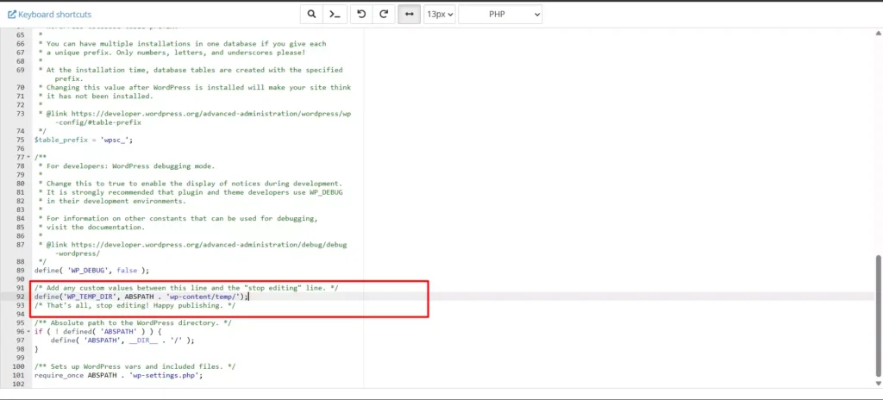Collapse the code fold at line 77
The image size is (883, 400).
[28, 157]
